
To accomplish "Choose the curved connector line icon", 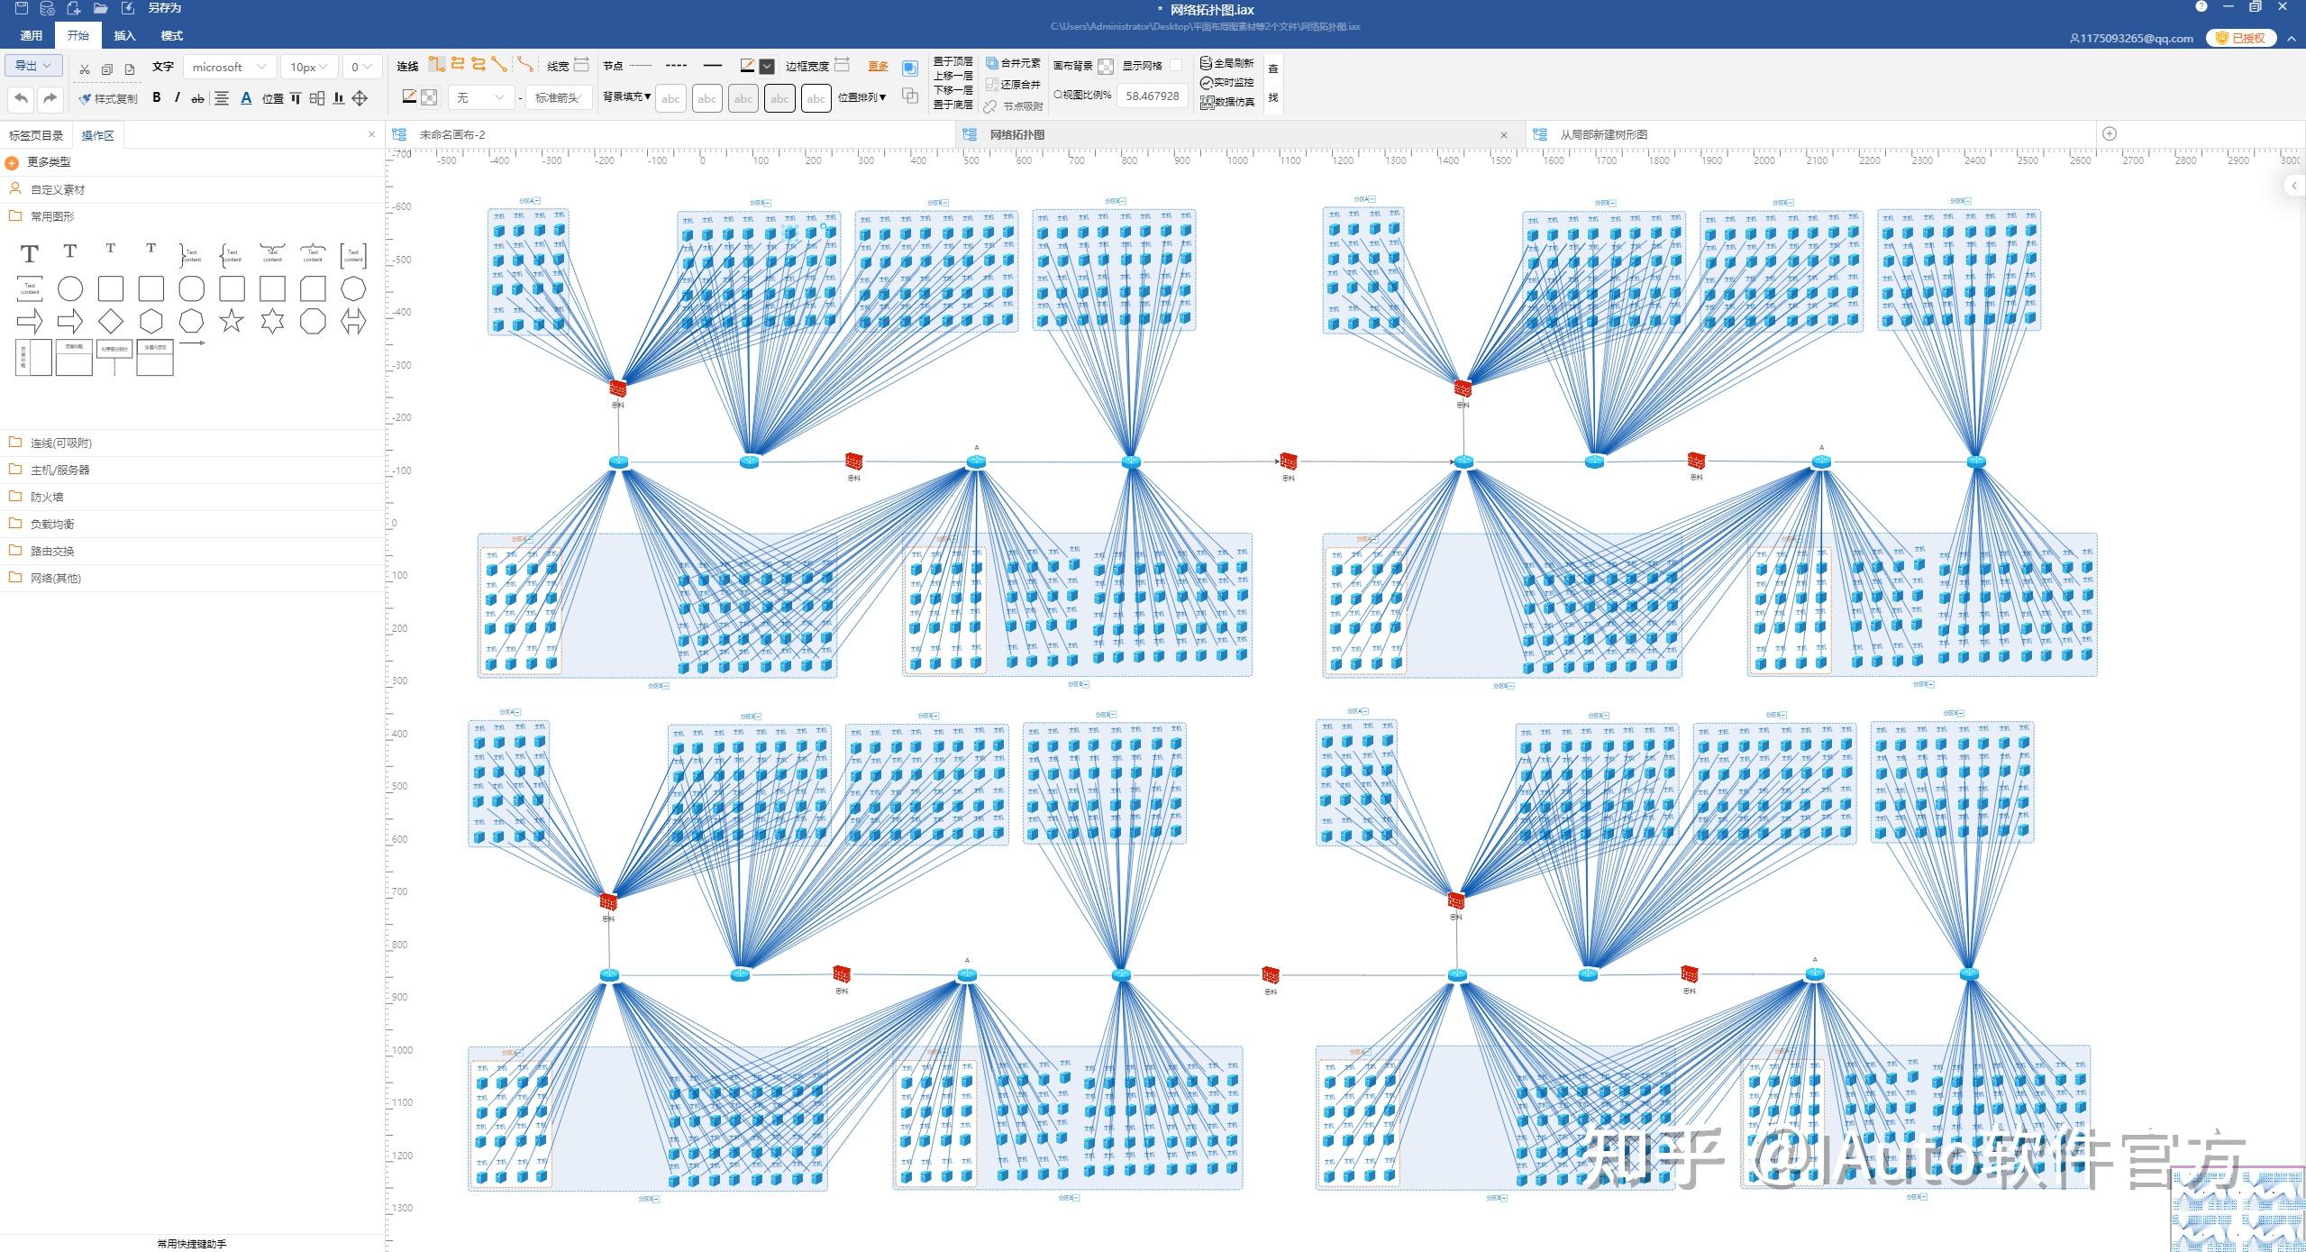I will click(x=524, y=64).
